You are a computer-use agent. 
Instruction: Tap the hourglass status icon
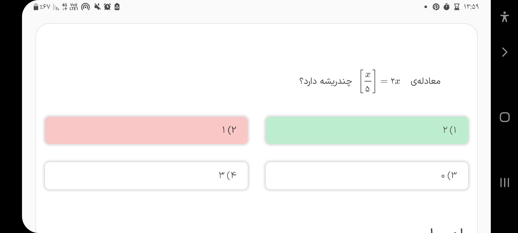click(456, 7)
